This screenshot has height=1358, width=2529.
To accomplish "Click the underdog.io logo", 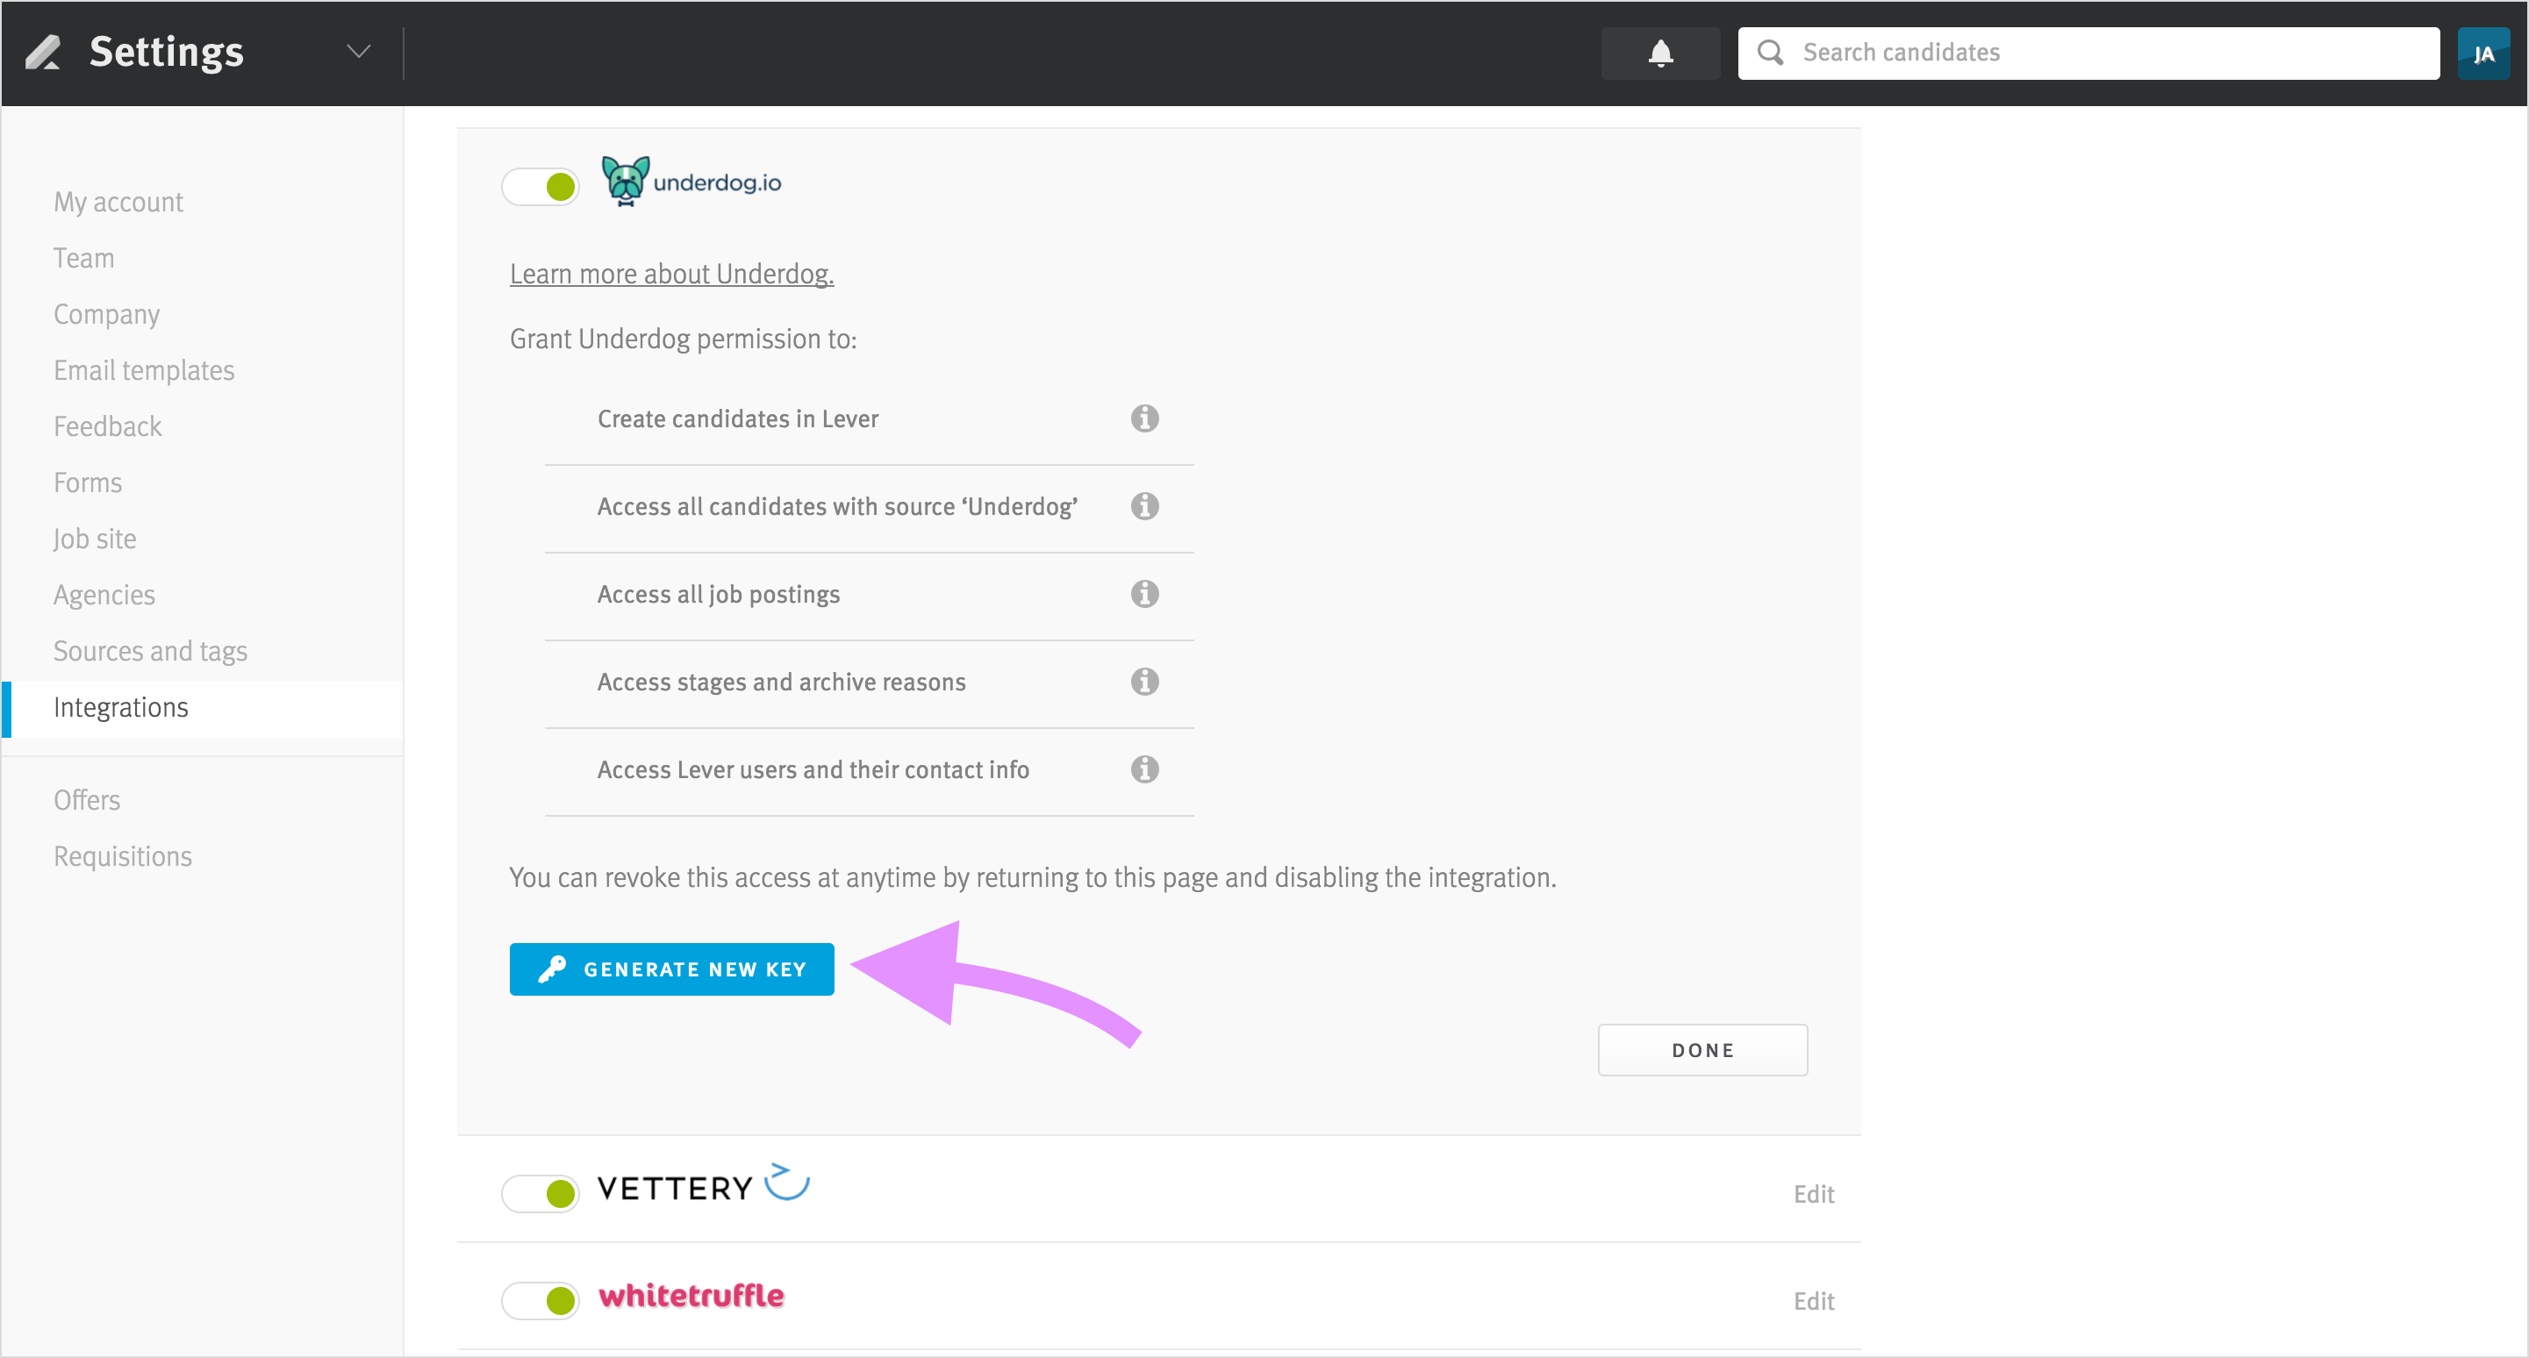I will click(x=691, y=182).
